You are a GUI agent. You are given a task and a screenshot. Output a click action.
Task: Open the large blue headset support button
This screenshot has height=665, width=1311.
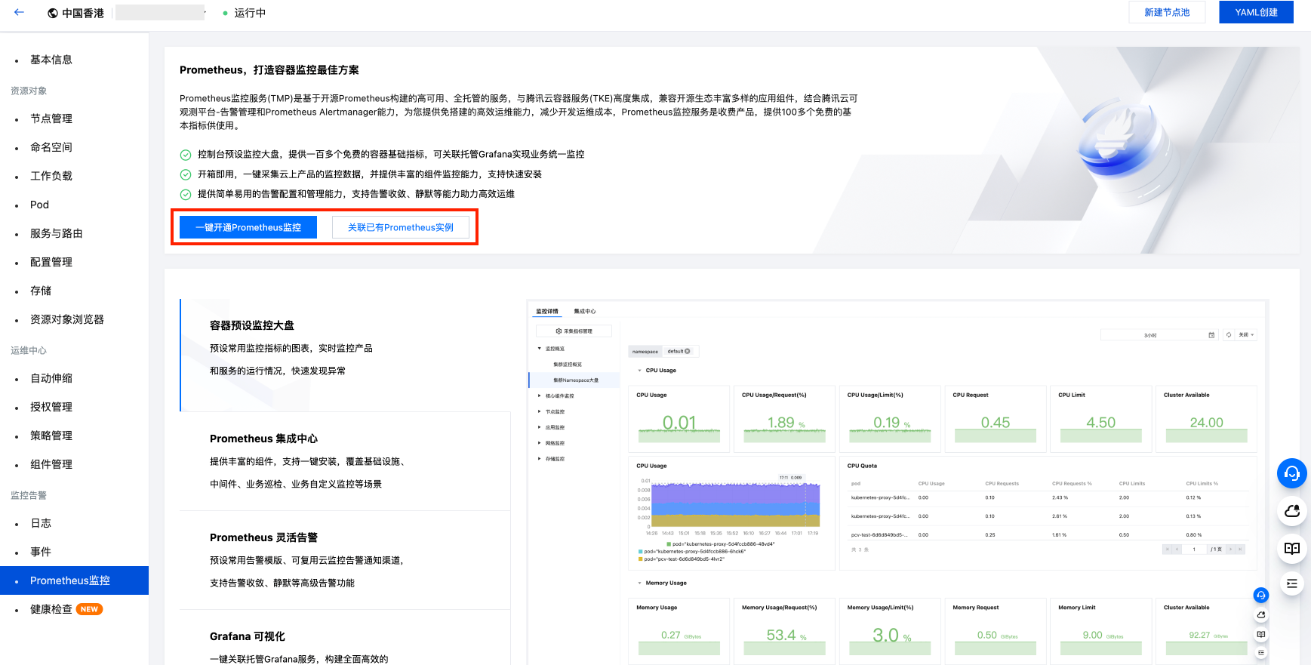coord(1291,473)
